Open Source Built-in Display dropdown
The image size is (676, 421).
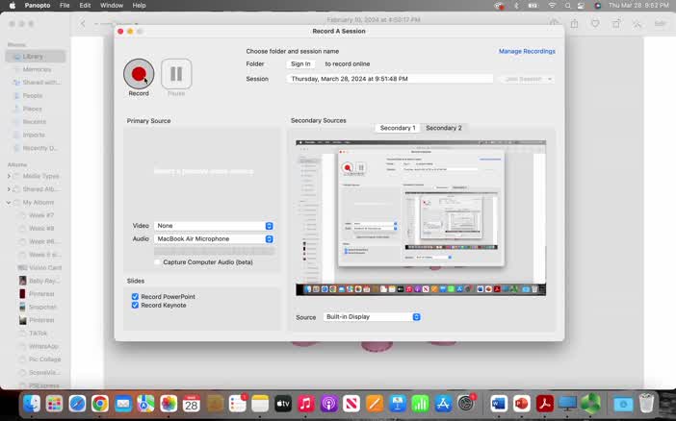(372, 317)
